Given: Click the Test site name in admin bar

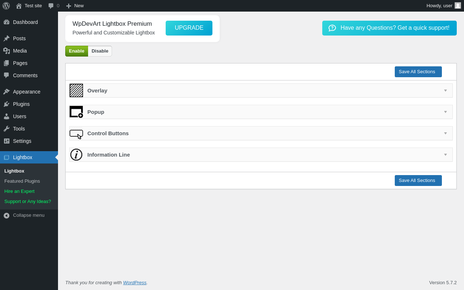Looking at the screenshot, I should click(33, 6).
